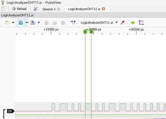Viewport: 166px width, 119px height.
Task: Click the Open file folder icon
Action: click(x=21, y=23)
